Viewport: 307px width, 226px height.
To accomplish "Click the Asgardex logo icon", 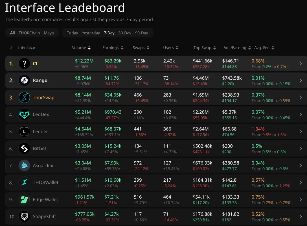I will pyautogui.click(x=24, y=166).
